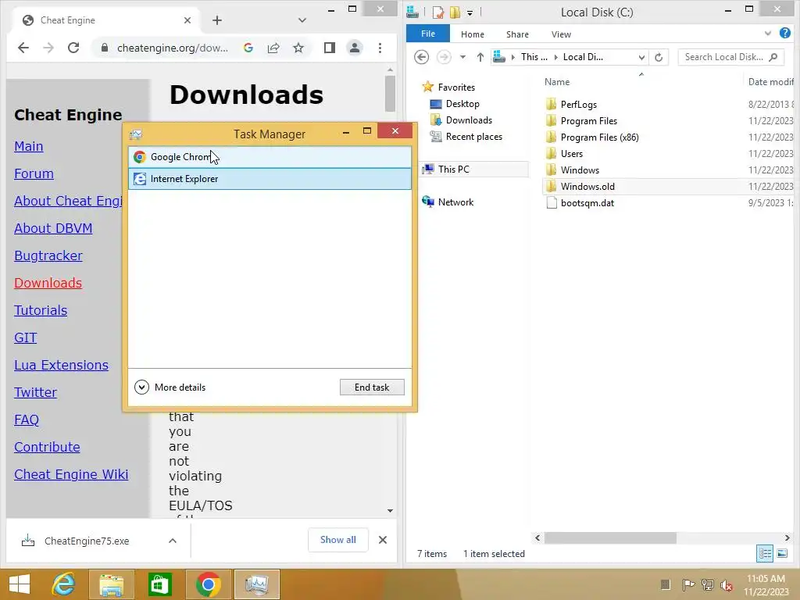
Task: Open a new Chrome tab with the plus button
Action: coord(217,20)
